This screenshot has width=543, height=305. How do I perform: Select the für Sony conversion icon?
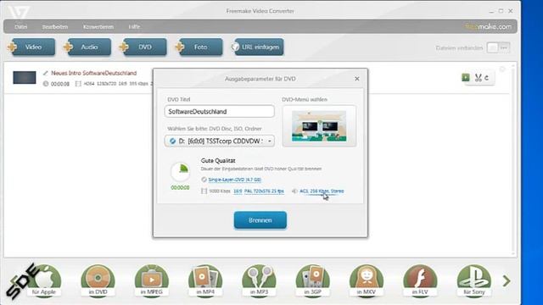pyautogui.click(x=473, y=280)
